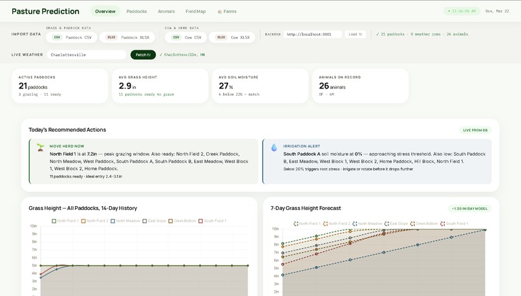Image resolution: width=521 pixels, height=296 pixels.
Task: Click the 'Sun, Mar 22' date text
Action: click(x=497, y=11)
